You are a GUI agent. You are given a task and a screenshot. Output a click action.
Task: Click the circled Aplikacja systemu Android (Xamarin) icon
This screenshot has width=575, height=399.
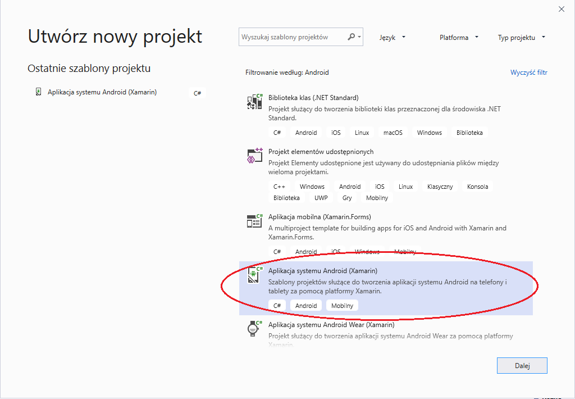(x=254, y=275)
